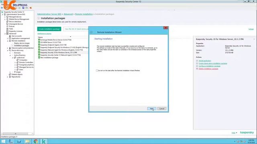The width and height of the screenshot is (257, 144).
Task: Select Deploy device images tree node
Action: click(x=22, y=43)
